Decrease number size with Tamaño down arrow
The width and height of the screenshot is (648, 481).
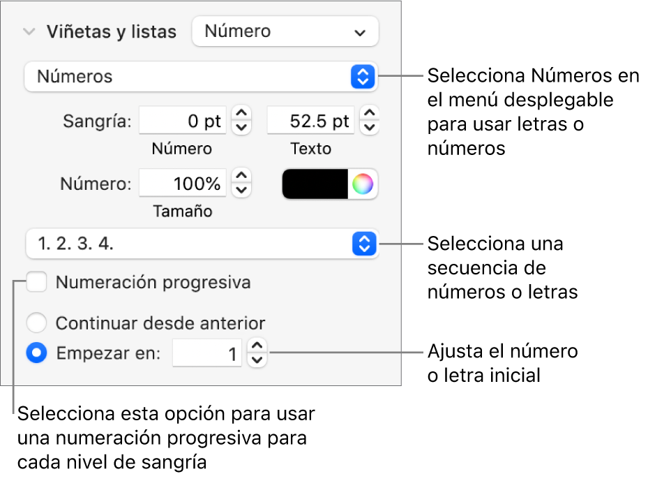point(241,190)
